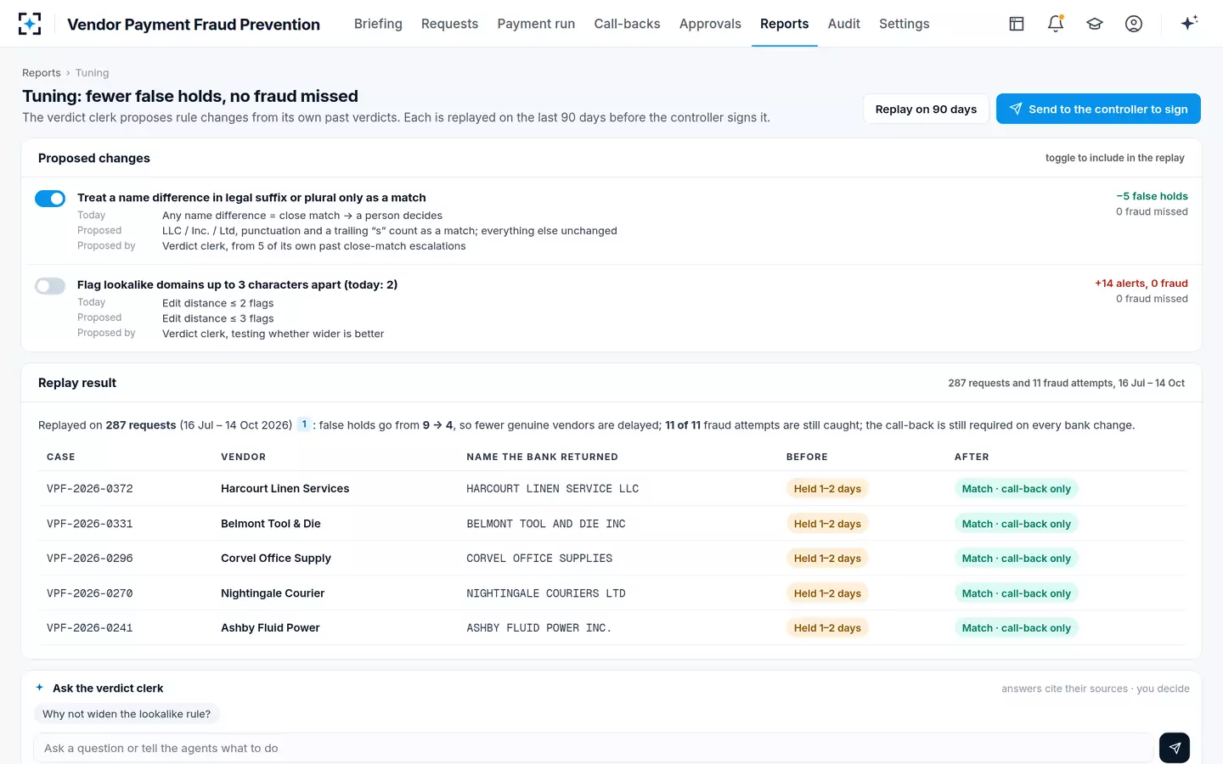The height and width of the screenshot is (764, 1223).
Task: Open the training cap icon
Action: tap(1095, 24)
